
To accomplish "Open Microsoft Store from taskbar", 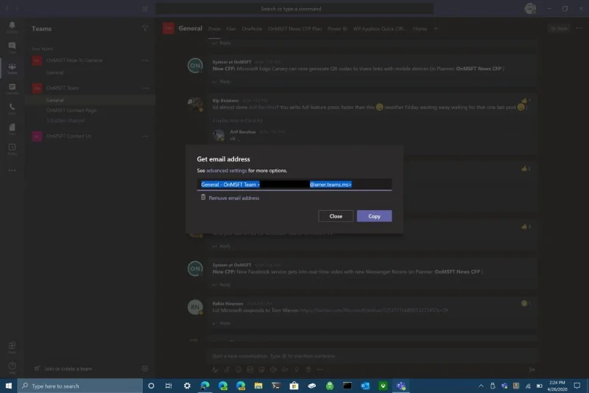I will coord(294,386).
